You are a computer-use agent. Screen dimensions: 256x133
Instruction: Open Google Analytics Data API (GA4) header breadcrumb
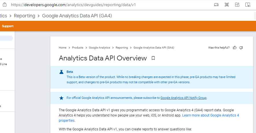coord(77,16)
